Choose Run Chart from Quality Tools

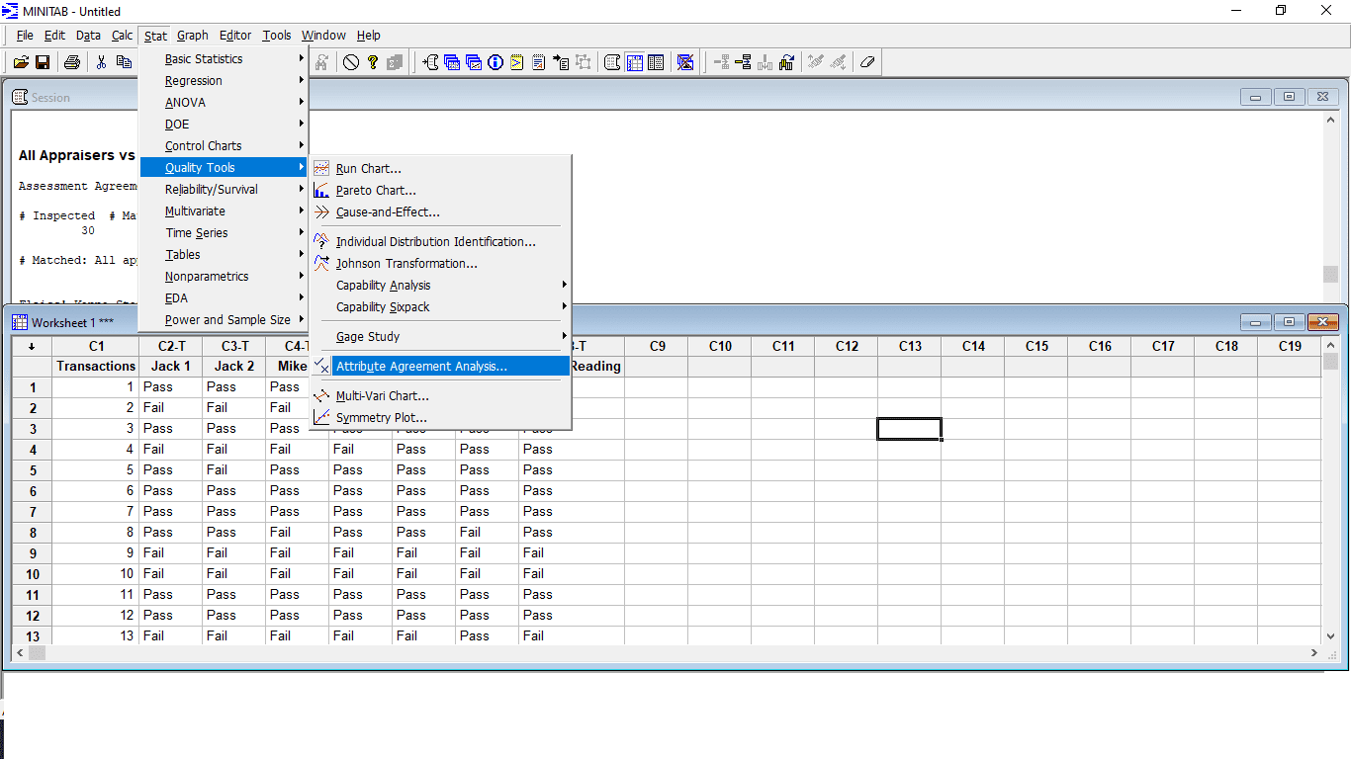(368, 169)
